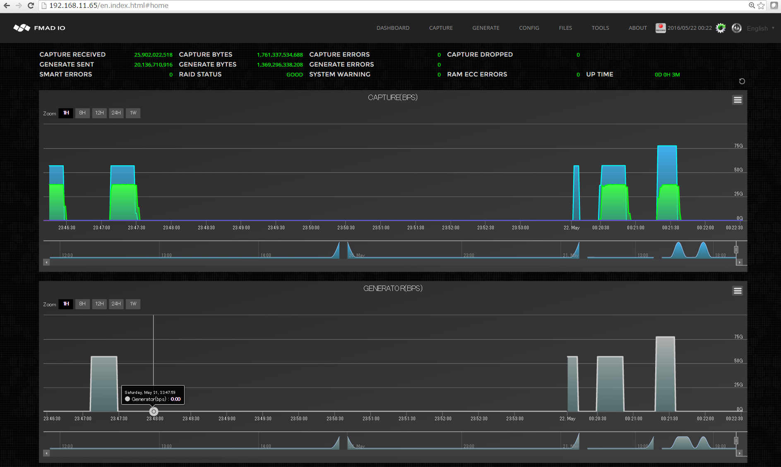
Task: Open the CAPTURE menu item
Action: tap(441, 28)
